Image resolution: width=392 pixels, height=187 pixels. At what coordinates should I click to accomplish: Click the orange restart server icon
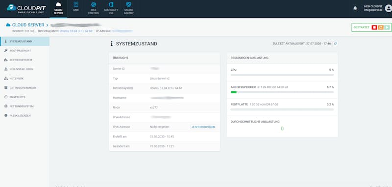[381, 27]
